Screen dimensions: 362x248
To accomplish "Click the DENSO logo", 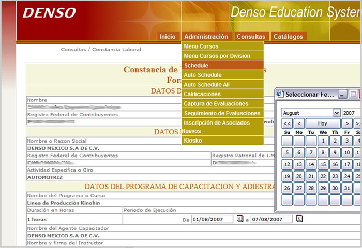I will click(49, 13).
